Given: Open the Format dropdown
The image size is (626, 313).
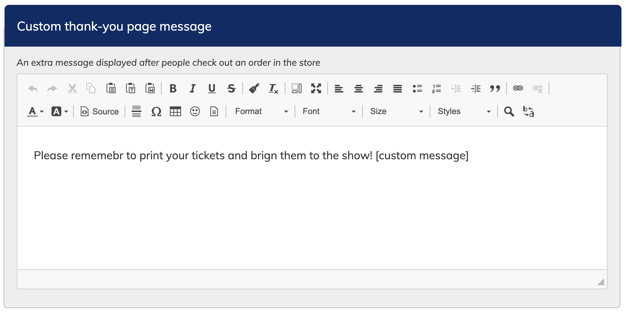Looking at the screenshot, I should pos(261,112).
